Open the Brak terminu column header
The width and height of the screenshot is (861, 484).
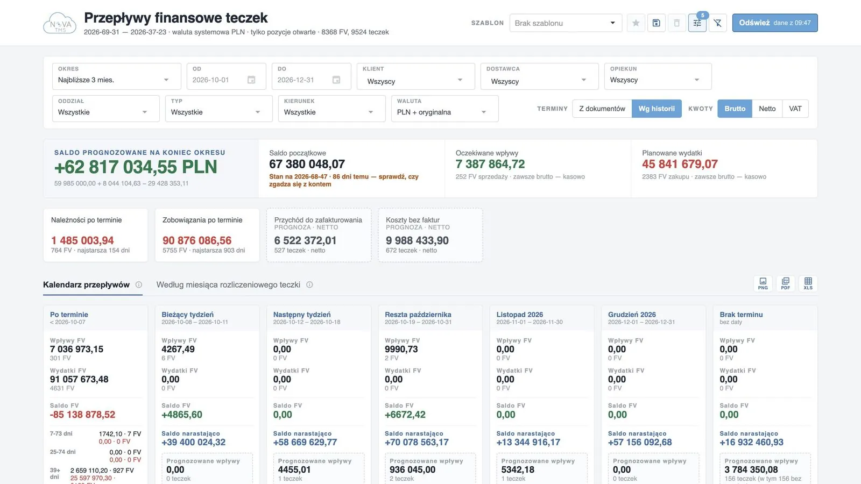click(x=765, y=318)
